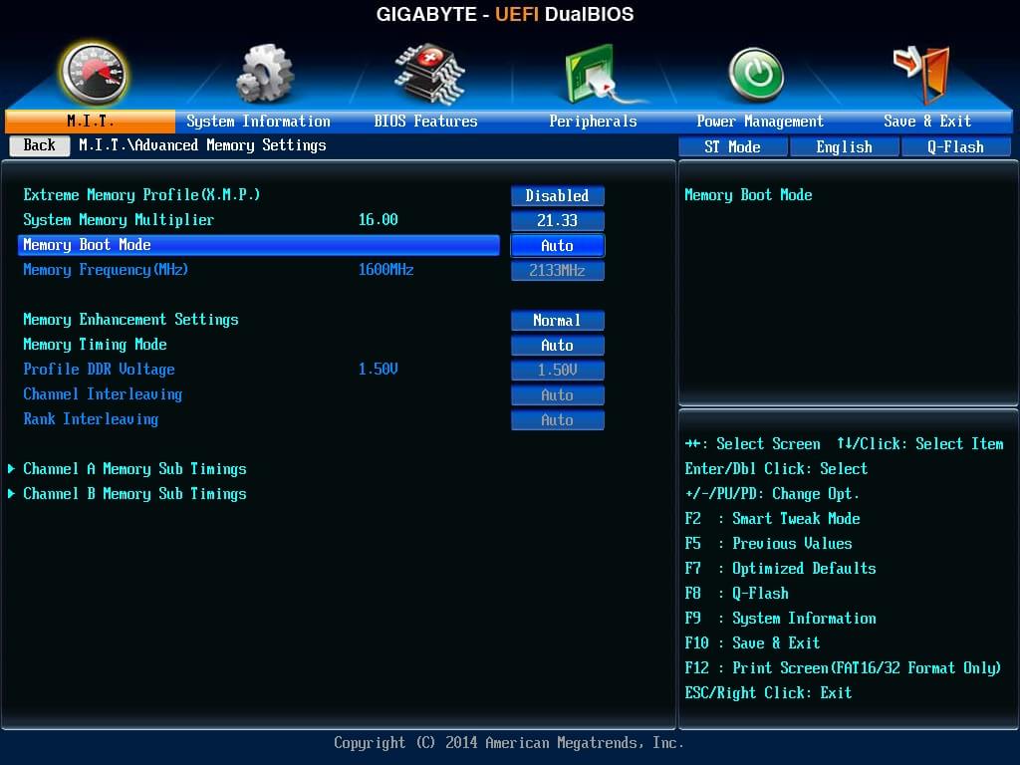Expand Channel B Memory Sub Timings arrow
The image size is (1020, 765).
pyautogui.click(x=12, y=494)
